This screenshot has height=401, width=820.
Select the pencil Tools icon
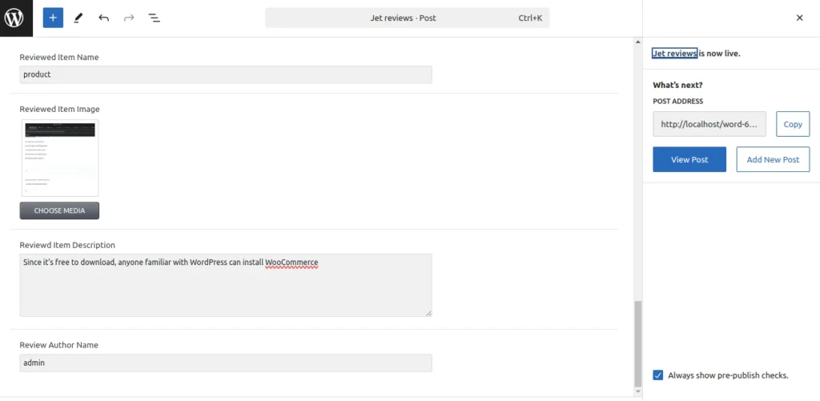click(78, 18)
